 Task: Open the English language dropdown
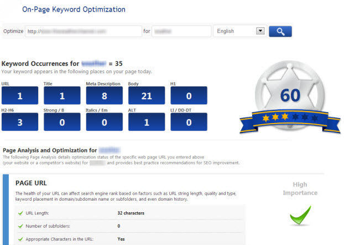239,31
